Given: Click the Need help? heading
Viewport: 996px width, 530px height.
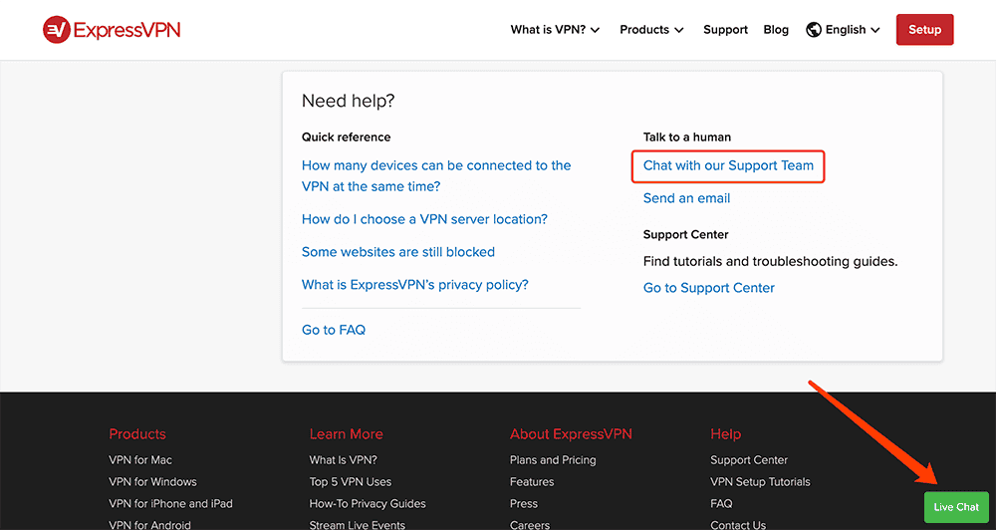Looking at the screenshot, I should pyautogui.click(x=348, y=101).
